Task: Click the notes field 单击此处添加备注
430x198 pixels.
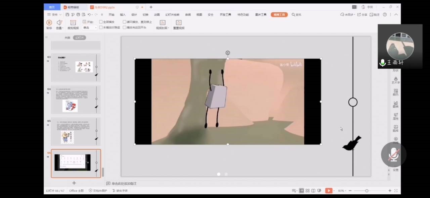Action: [x=124, y=184]
